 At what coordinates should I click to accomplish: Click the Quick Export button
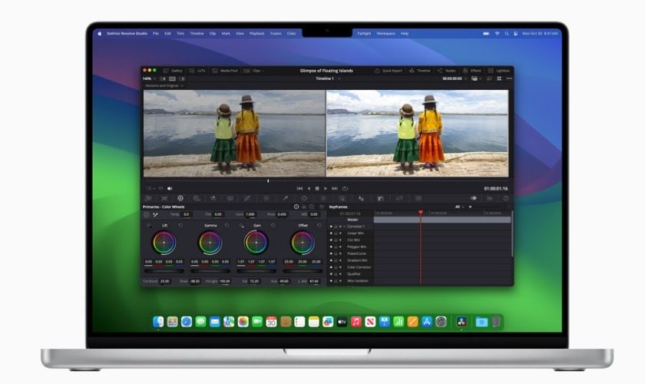(x=388, y=71)
